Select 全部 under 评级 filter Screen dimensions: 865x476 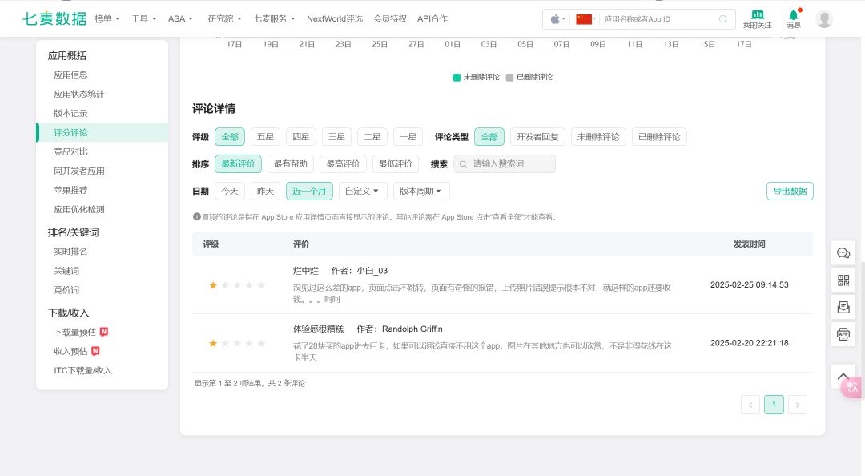tap(230, 137)
